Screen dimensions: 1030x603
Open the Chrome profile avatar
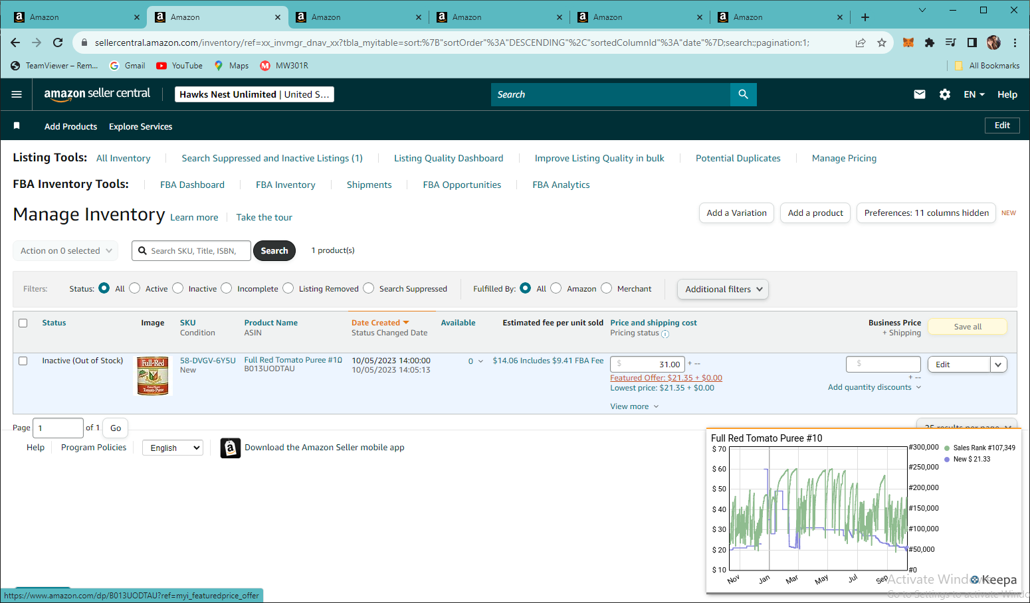coord(993,43)
